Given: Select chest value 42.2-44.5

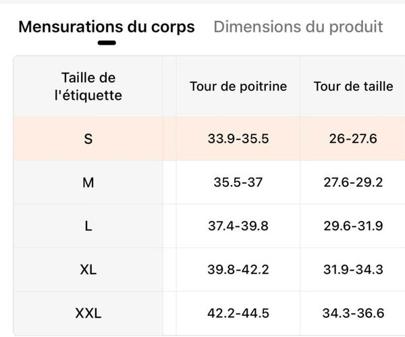Looking at the screenshot, I should click(238, 313).
